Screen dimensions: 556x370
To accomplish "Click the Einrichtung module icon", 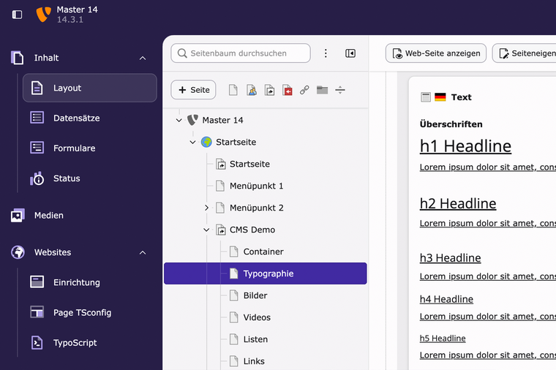I will (x=37, y=282).
